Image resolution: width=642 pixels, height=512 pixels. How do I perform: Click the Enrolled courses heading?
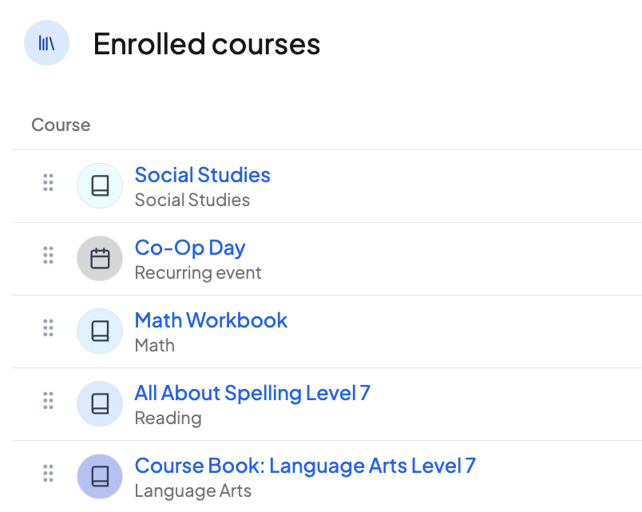point(207,44)
